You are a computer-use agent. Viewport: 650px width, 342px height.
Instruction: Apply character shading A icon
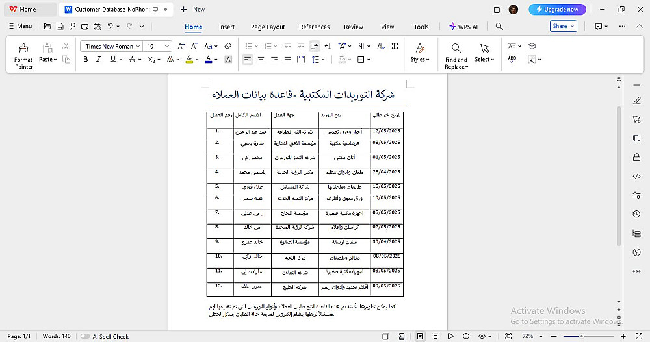click(228, 60)
